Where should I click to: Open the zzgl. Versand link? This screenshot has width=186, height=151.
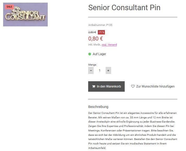(x=109, y=45)
